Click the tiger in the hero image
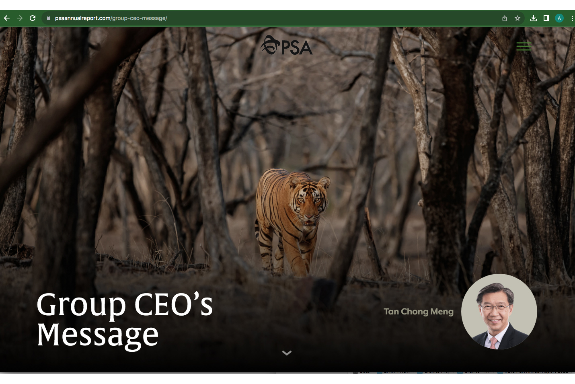This screenshot has height=384, width=575. (292, 221)
